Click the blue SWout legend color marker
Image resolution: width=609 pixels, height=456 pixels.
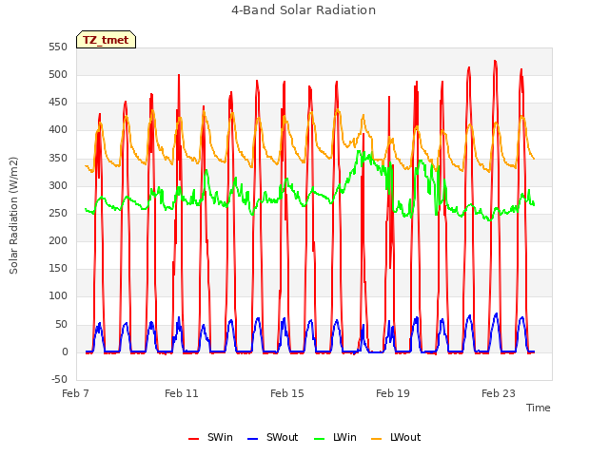[x=252, y=439]
